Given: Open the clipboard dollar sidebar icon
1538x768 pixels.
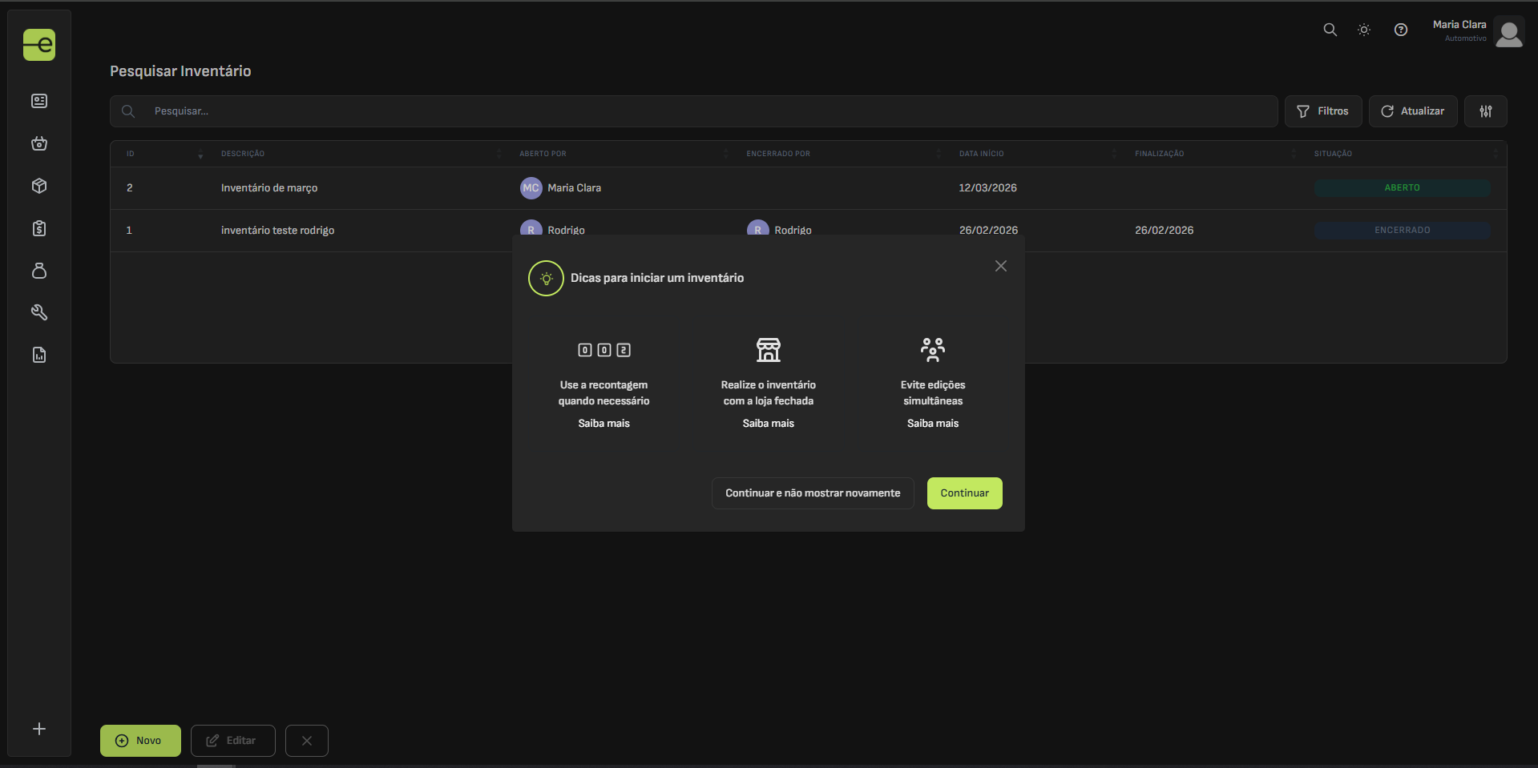Looking at the screenshot, I should point(39,228).
